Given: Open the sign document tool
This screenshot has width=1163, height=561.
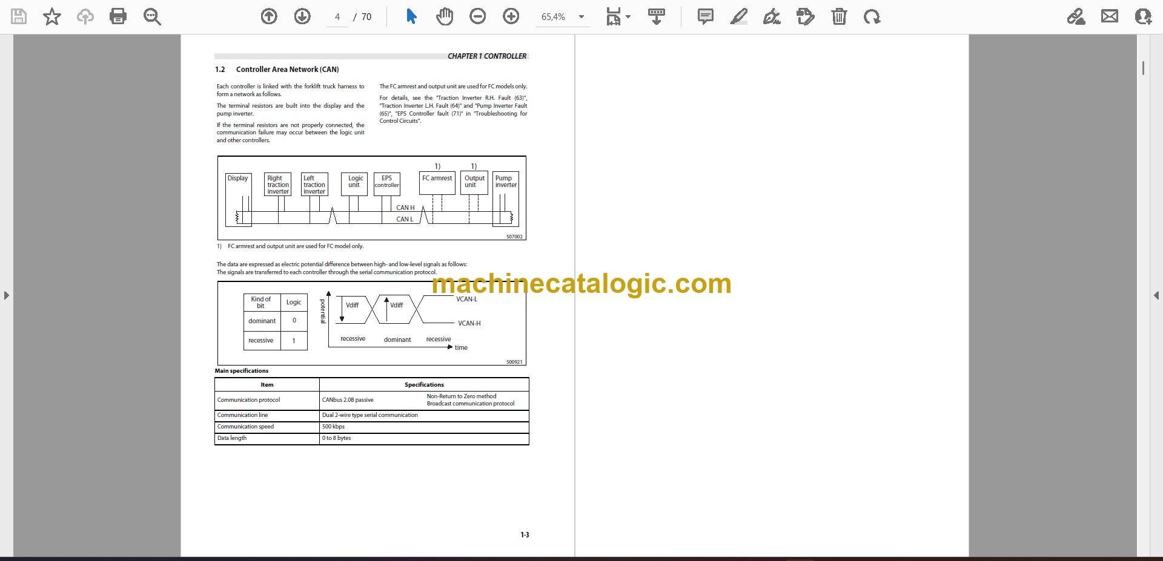Looking at the screenshot, I should (x=772, y=16).
